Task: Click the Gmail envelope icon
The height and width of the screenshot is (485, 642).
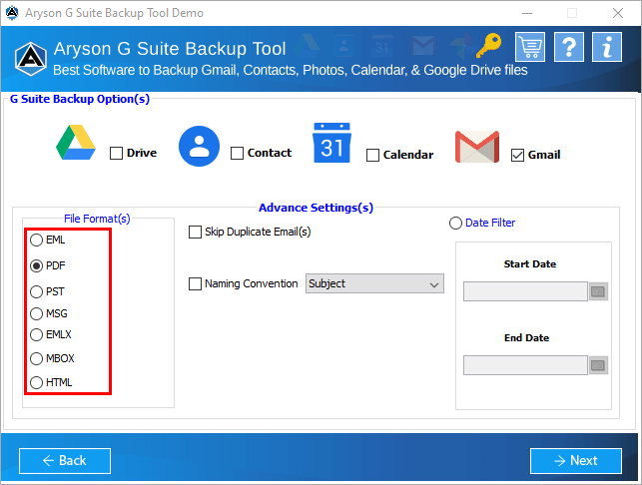Action: click(477, 147)
